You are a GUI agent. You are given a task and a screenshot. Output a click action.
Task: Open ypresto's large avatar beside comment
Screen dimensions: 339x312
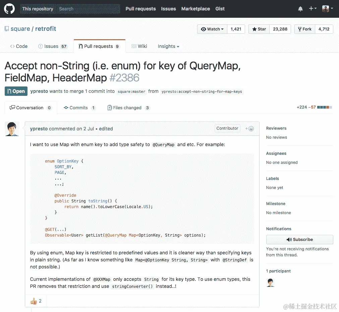pos(12,129)
